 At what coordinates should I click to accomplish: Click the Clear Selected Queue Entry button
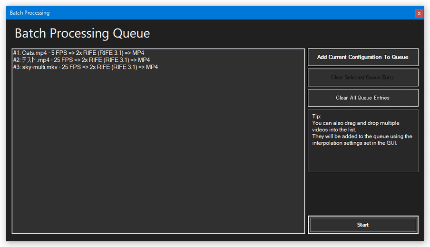(363, 78)
